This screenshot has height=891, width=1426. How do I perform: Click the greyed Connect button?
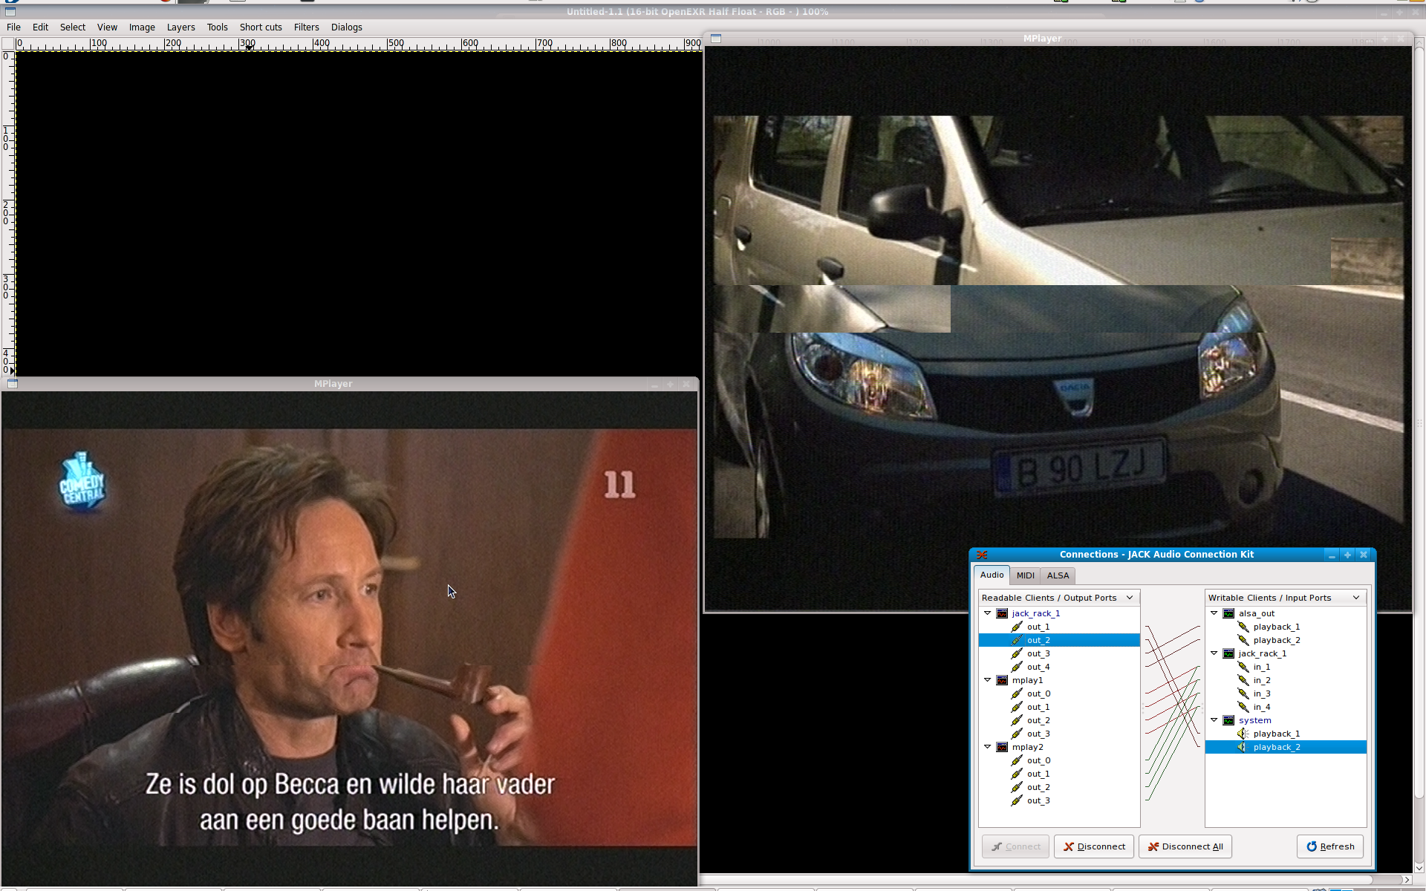1015,846
